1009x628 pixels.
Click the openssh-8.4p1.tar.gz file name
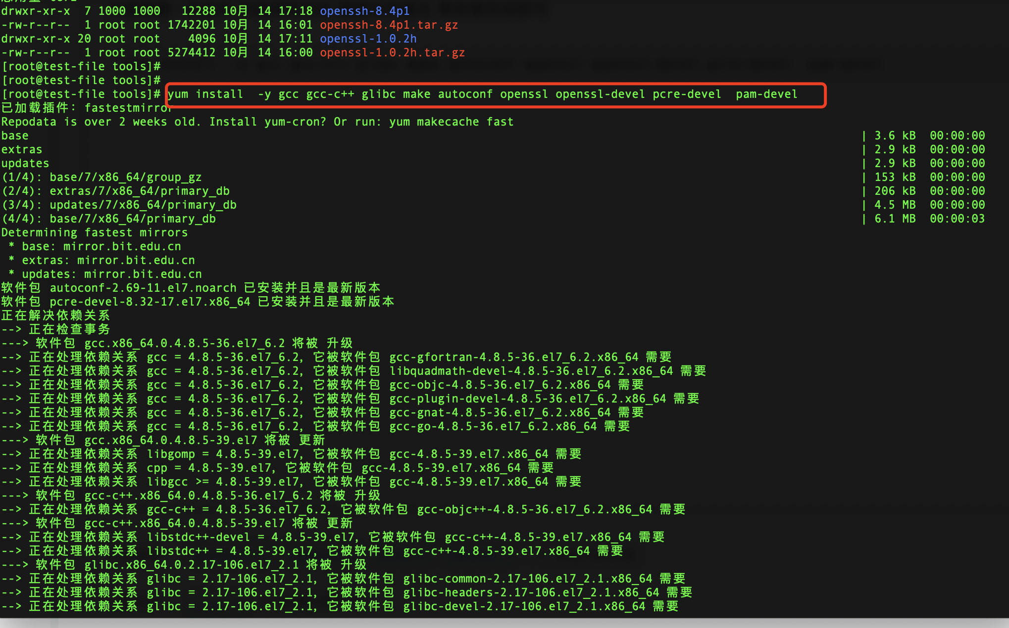[389, 25]
